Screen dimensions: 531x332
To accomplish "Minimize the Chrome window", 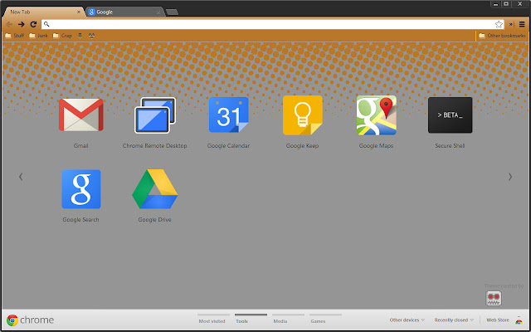I will pyautogui.click(x=496, y=3).
